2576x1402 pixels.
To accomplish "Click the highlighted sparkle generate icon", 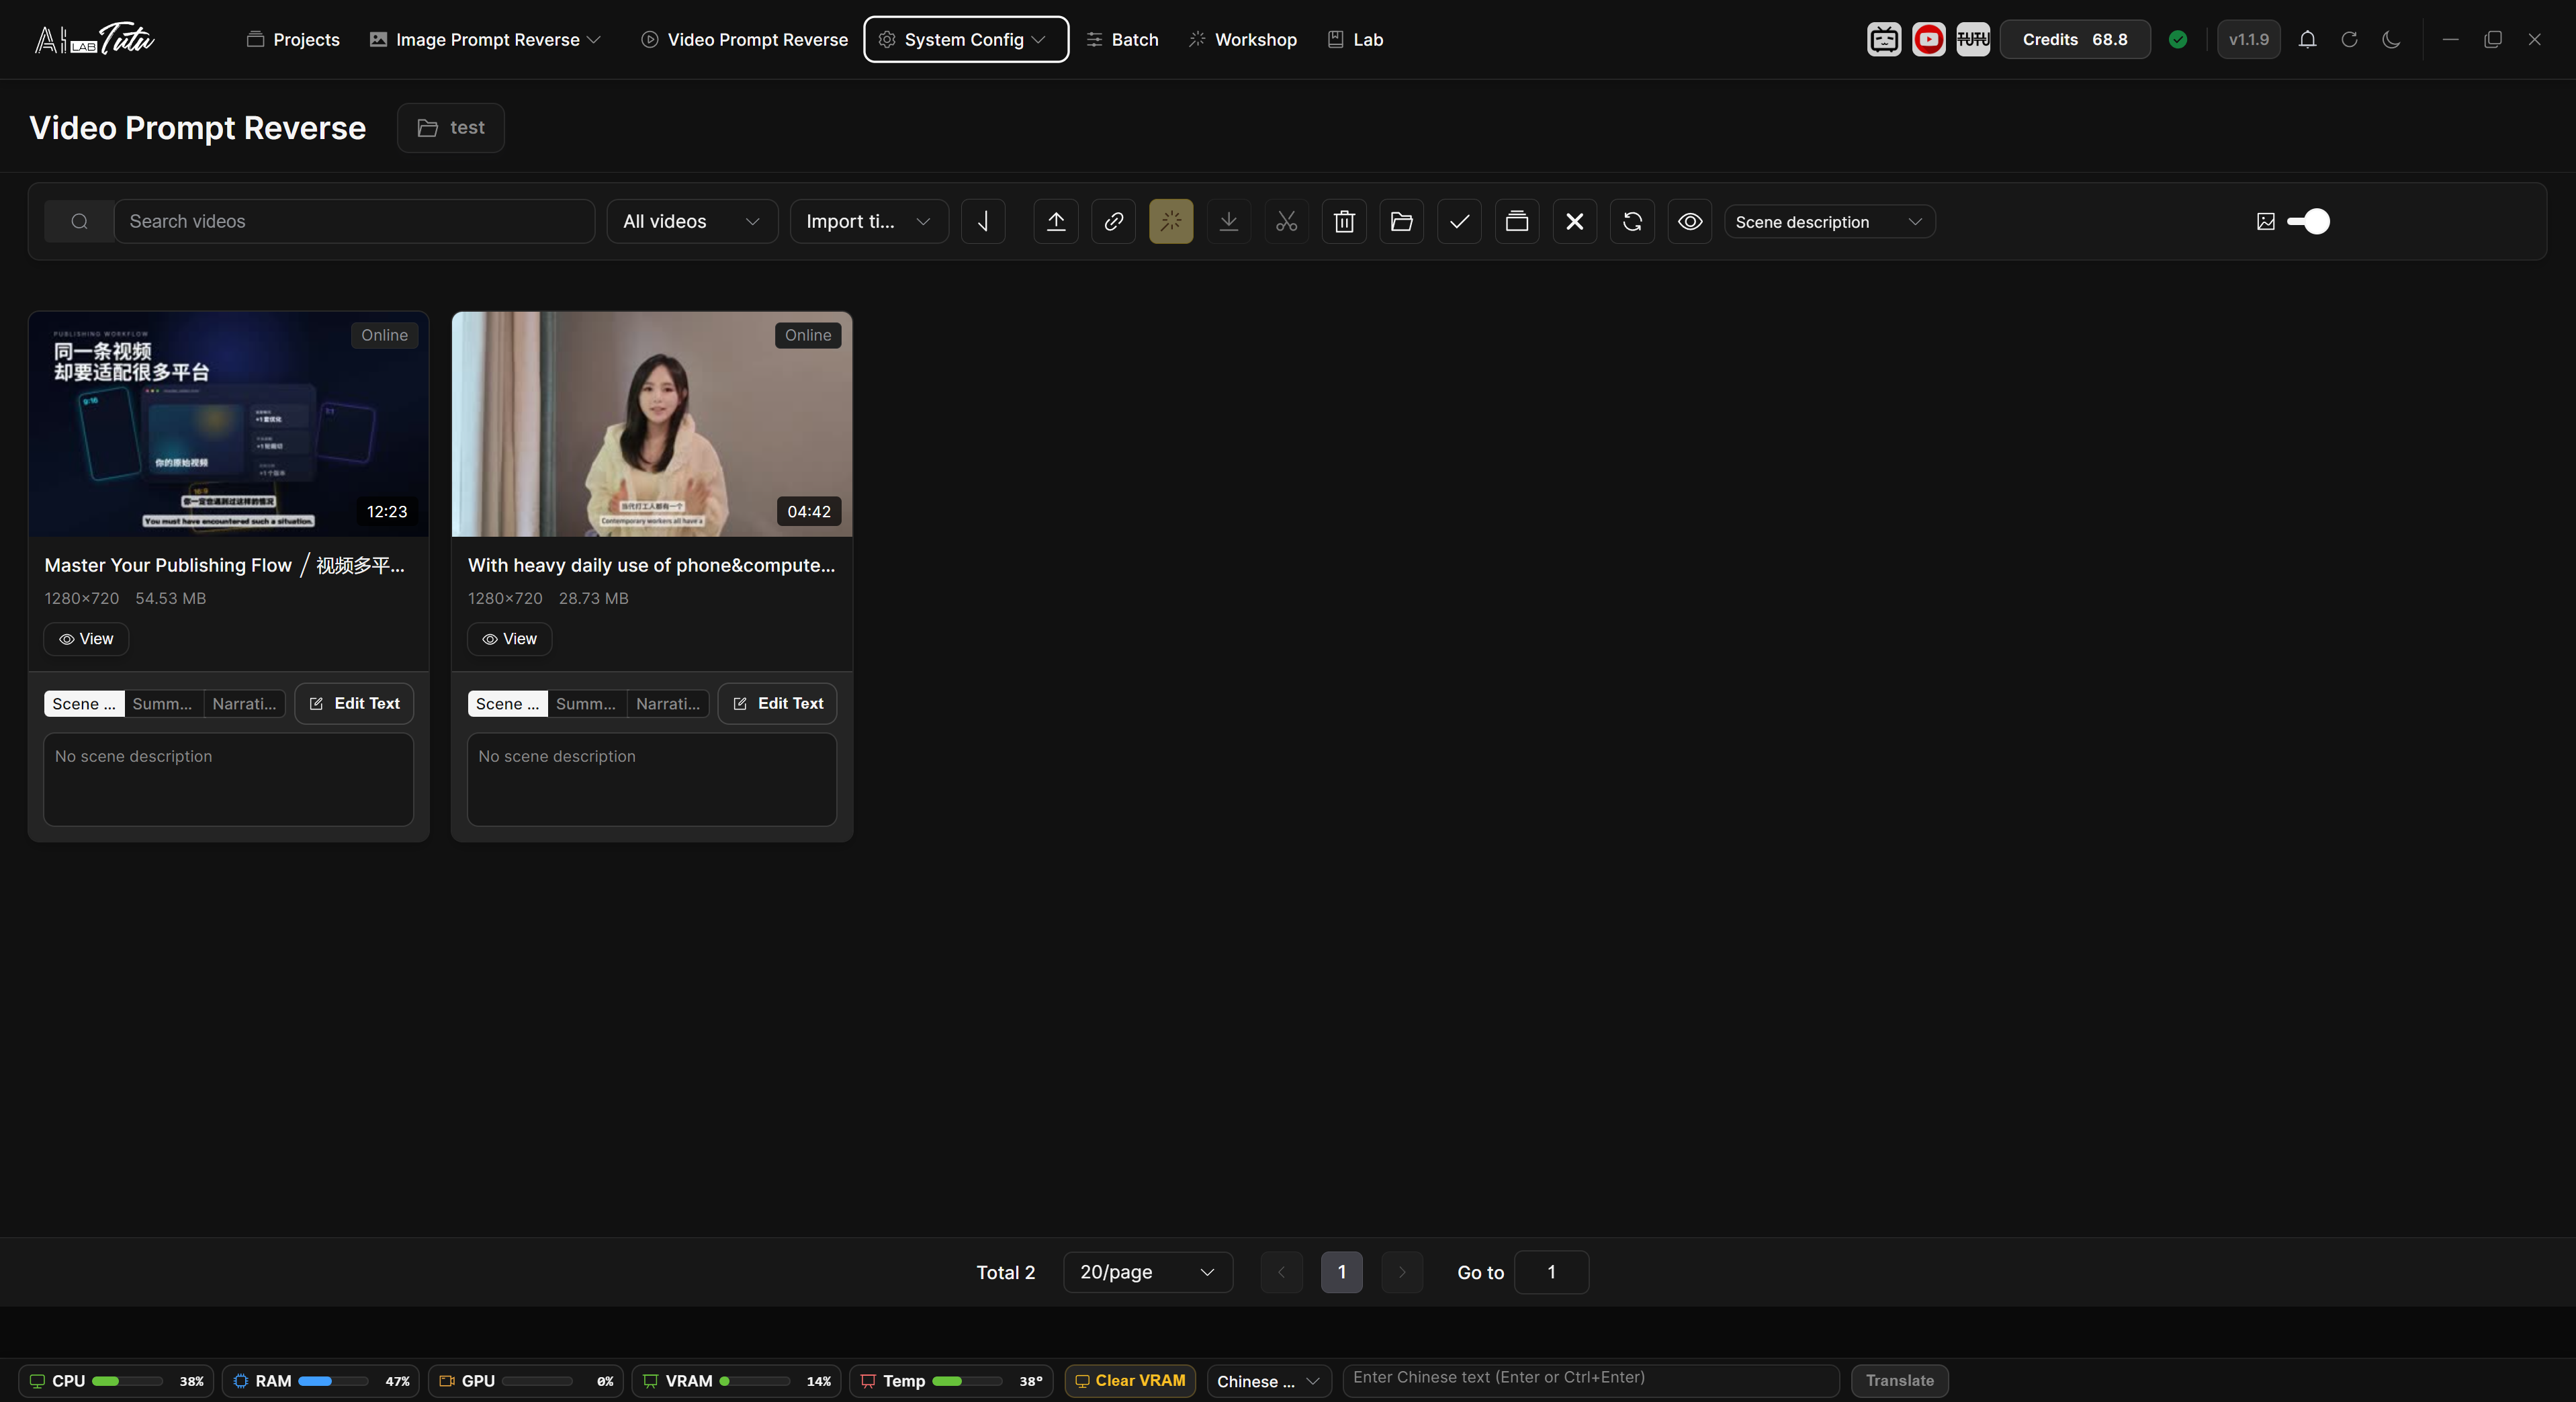I will (x=1171, y=221).
